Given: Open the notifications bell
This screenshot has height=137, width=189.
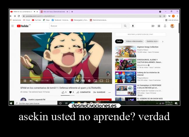Looking at the screenshot, I should tap(165, 26).
